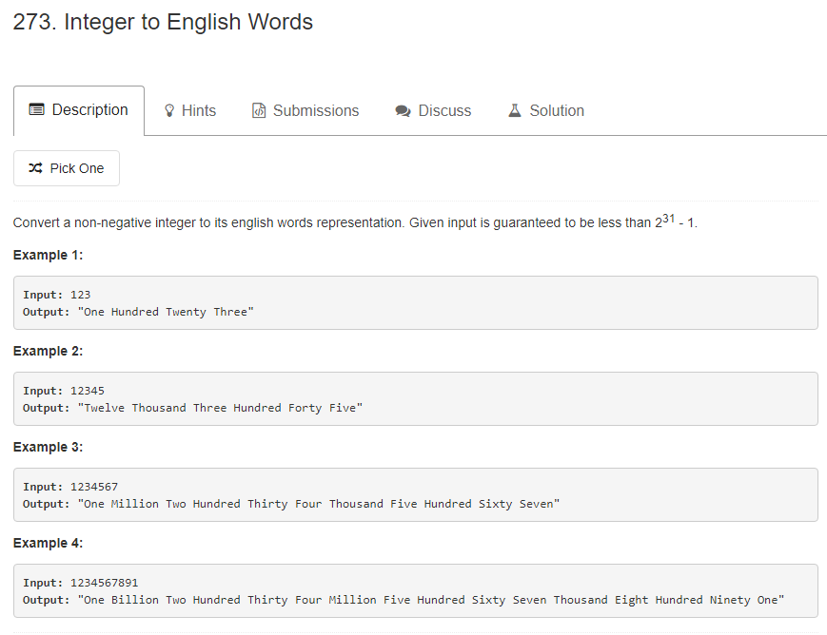Image resolution: width=827 pixels, height=635 pixels.
Task: Click the superscript 31 in problem statement
Action: click(x=666, y=217)
